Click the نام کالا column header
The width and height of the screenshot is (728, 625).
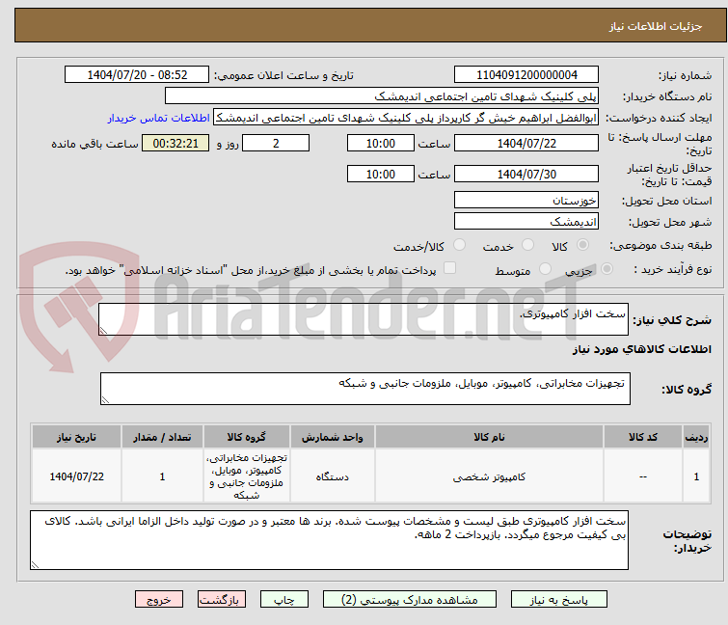coord(490,437)
